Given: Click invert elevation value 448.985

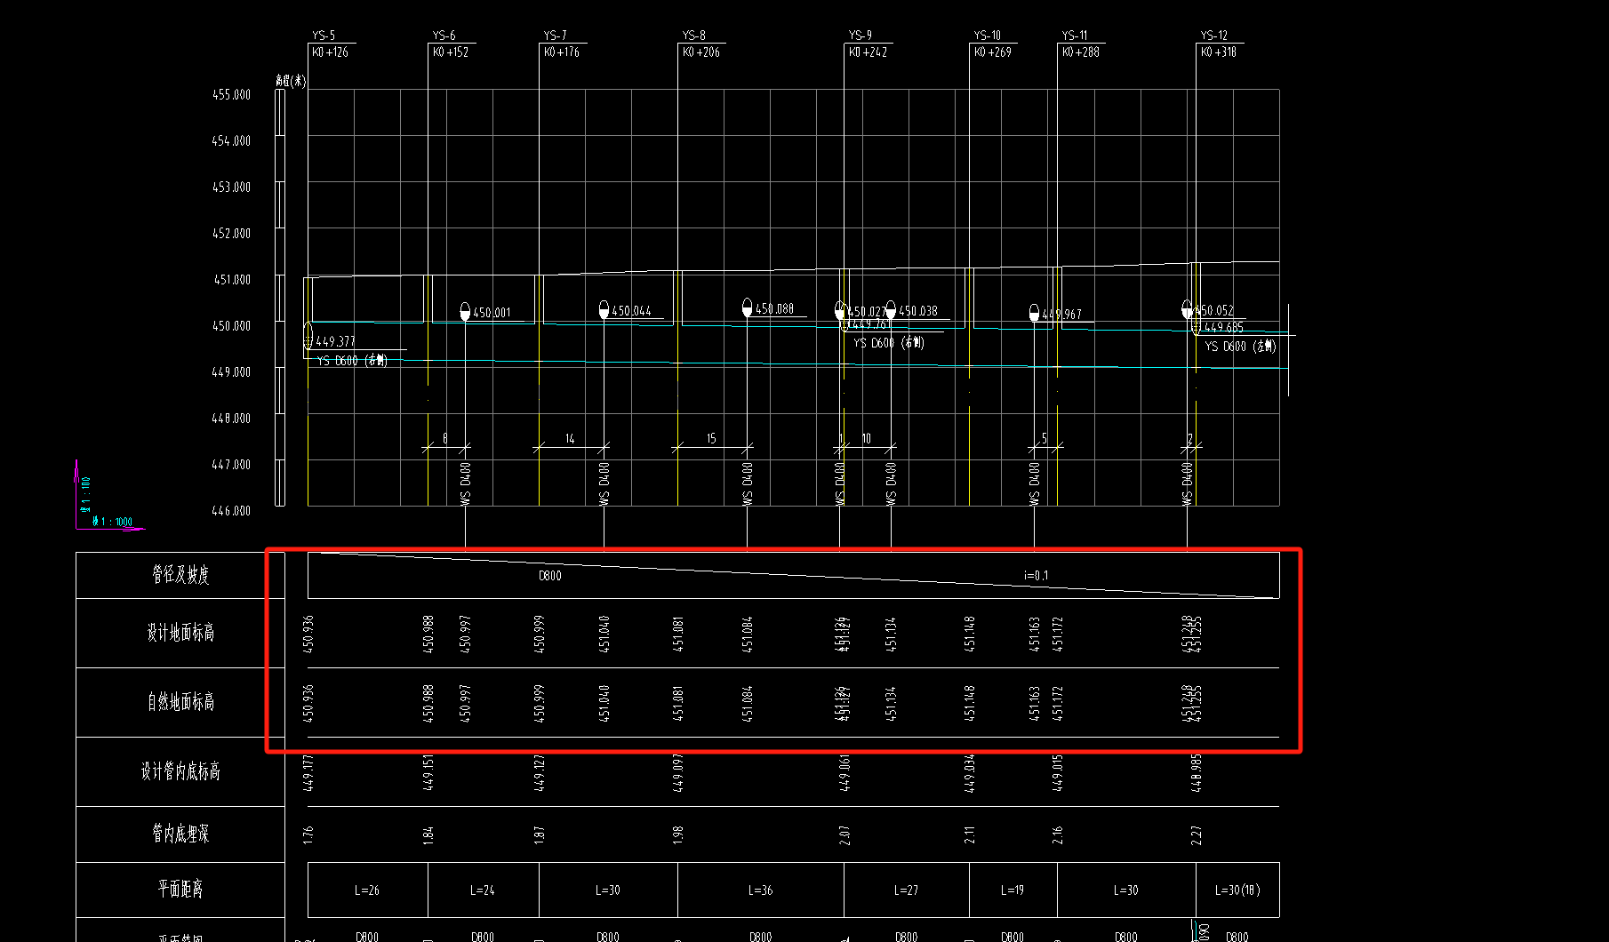Looking at the screenshot, I should tap(1197, 773).
